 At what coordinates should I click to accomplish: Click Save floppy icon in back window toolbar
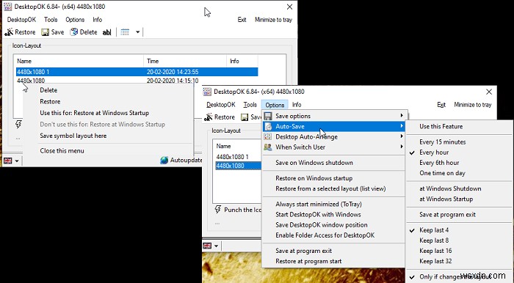coord(45,32)
